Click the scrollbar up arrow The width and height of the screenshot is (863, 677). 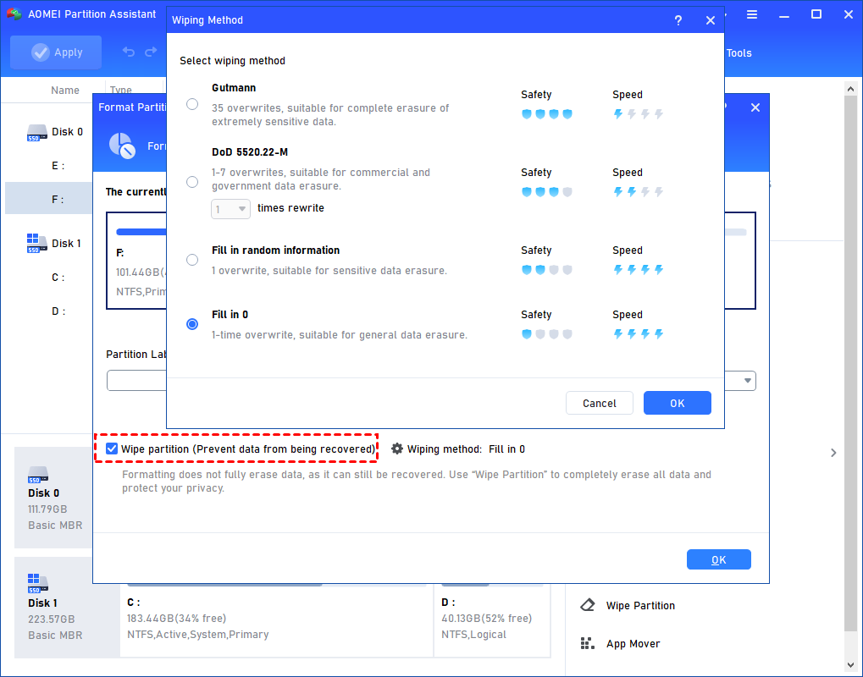[x=850, y=89]
